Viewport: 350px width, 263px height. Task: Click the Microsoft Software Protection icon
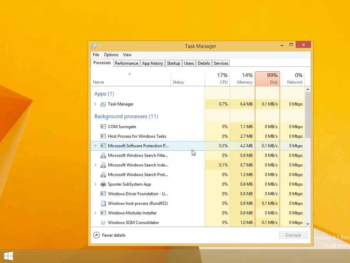pos(103,146)
